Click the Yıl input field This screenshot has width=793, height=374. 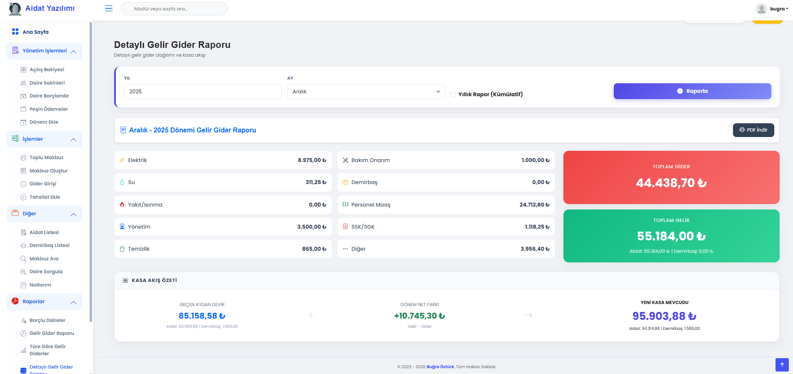[x=203, y=92]
